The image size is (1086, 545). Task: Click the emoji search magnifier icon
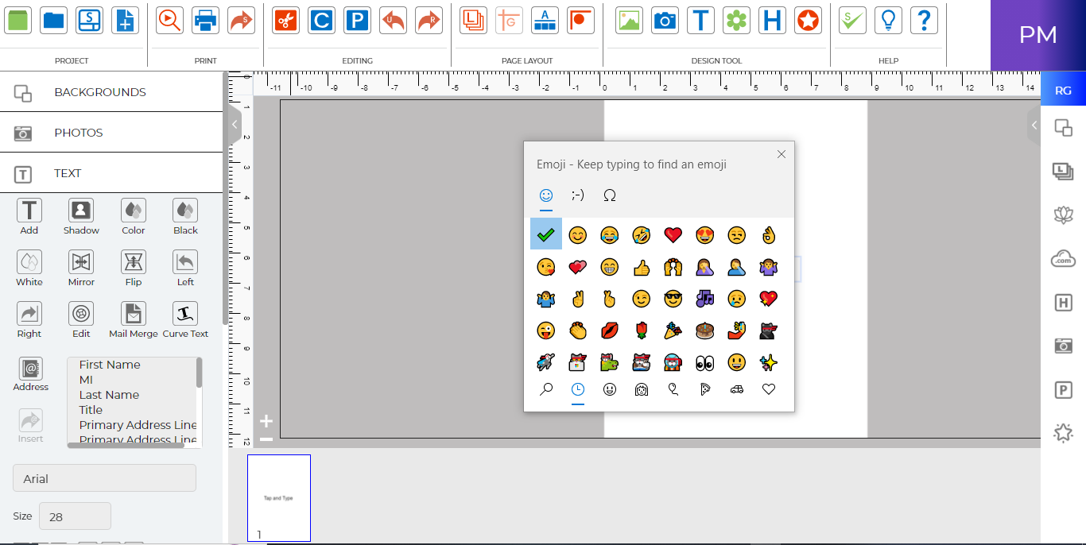click(546, 389)
